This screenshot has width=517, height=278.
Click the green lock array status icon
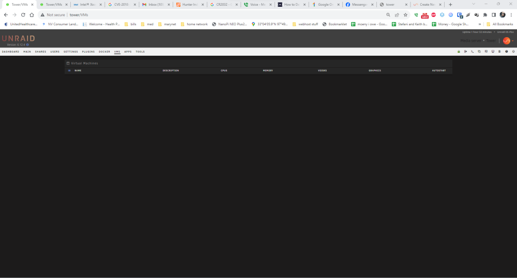459,52
